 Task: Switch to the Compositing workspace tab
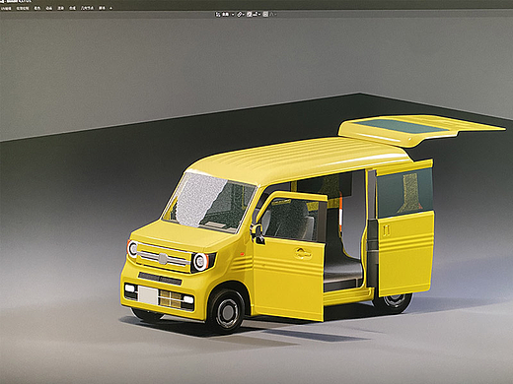point(72,8)
